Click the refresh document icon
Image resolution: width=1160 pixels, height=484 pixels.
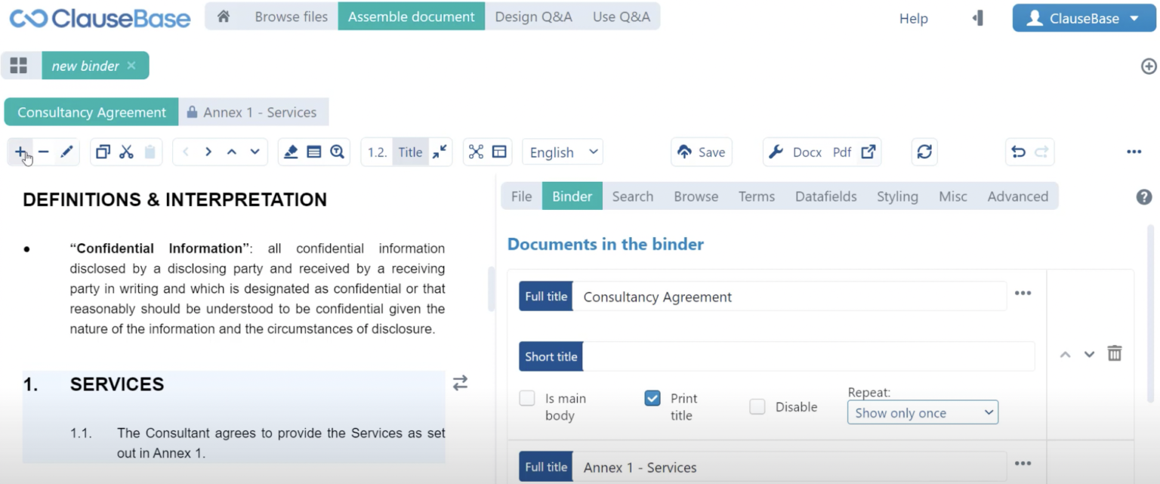924,152
